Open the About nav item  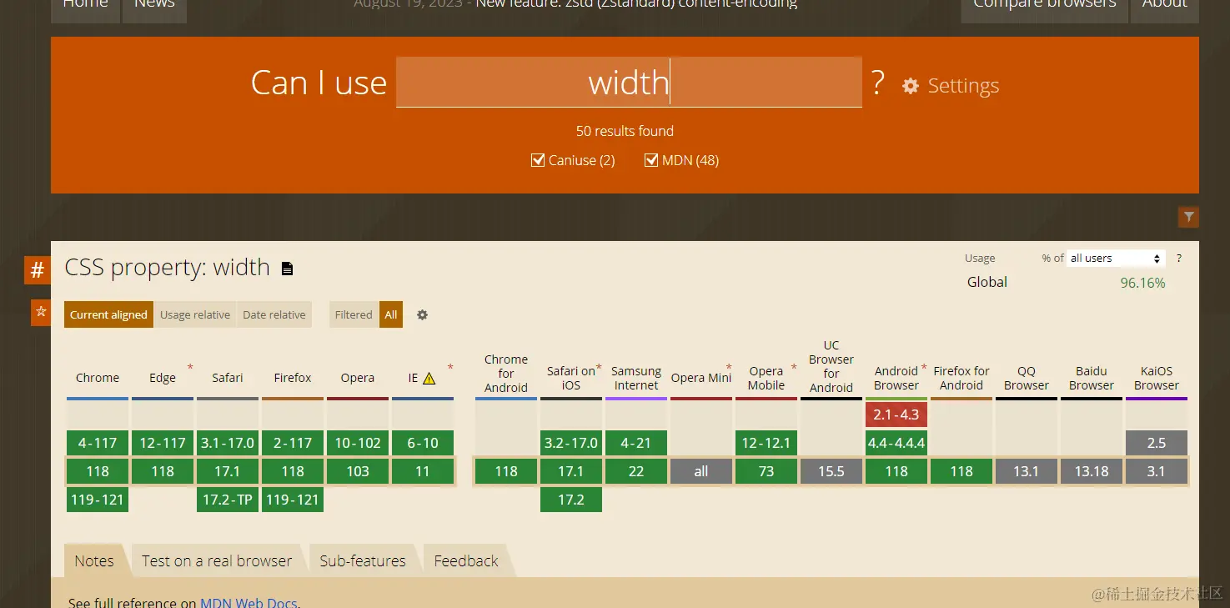point(1164,7)
